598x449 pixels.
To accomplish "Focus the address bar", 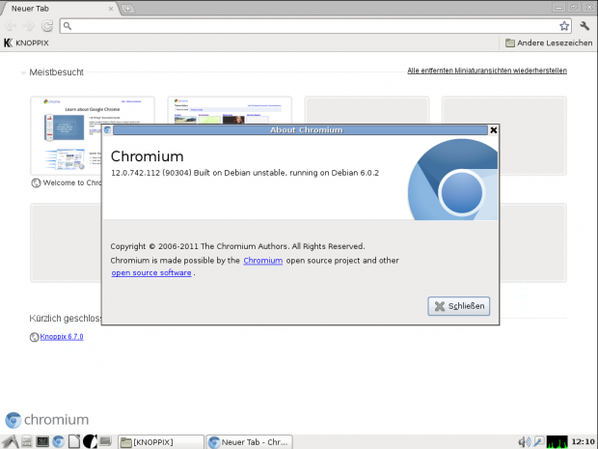I will coord(315,26).
